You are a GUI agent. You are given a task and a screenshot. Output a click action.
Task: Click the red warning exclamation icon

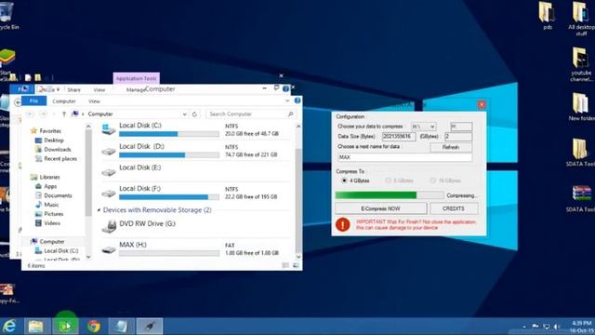pos(343,224)
